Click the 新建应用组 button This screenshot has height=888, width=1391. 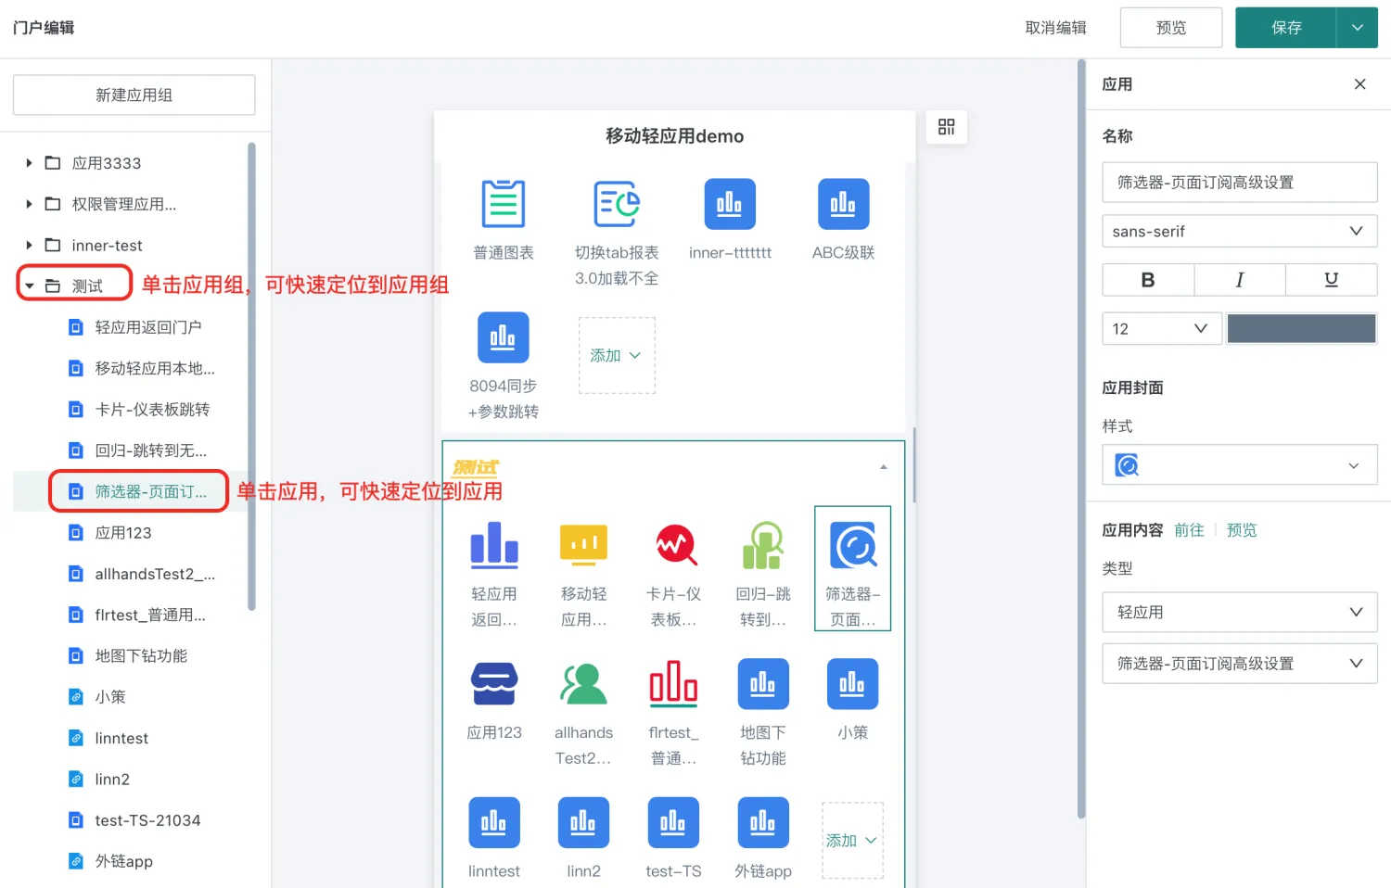click(134, 95)
